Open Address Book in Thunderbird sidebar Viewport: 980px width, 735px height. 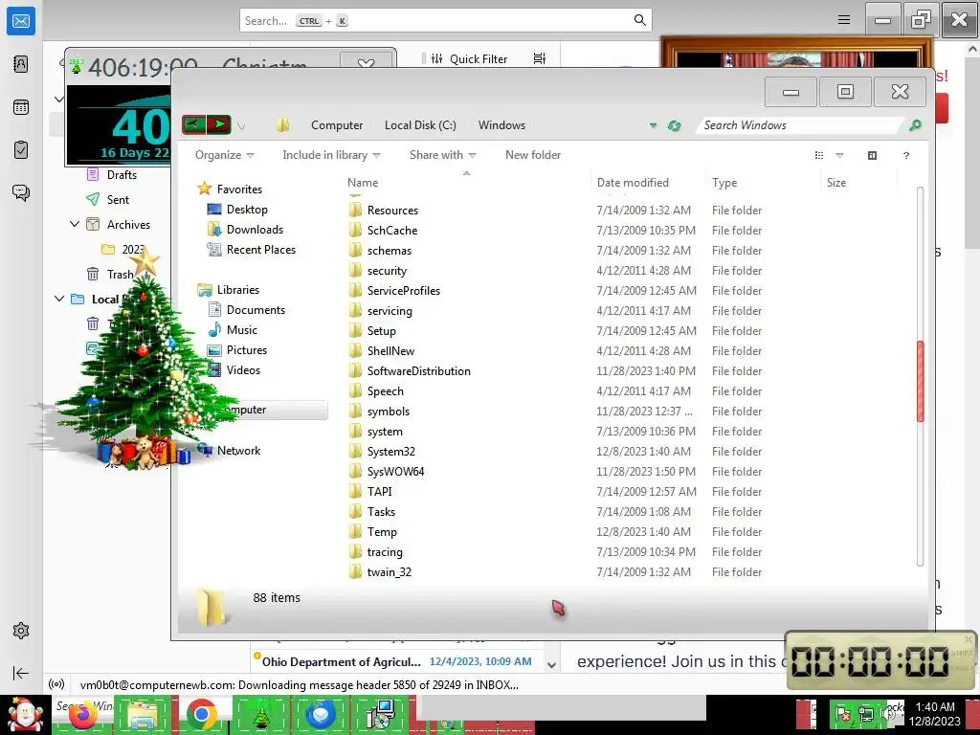coord(21,64)
